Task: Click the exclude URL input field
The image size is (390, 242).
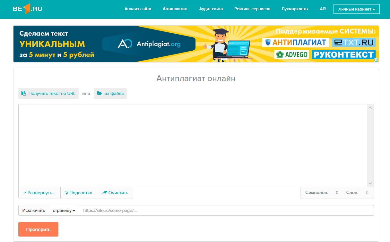Action: point(226,211)
